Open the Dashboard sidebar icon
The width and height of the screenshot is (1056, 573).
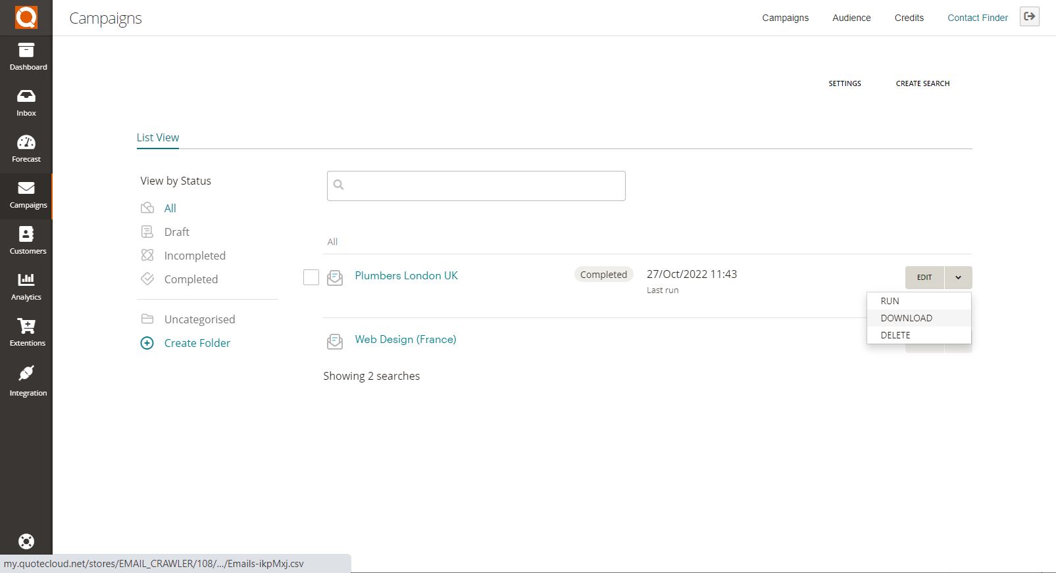(26, 50)
